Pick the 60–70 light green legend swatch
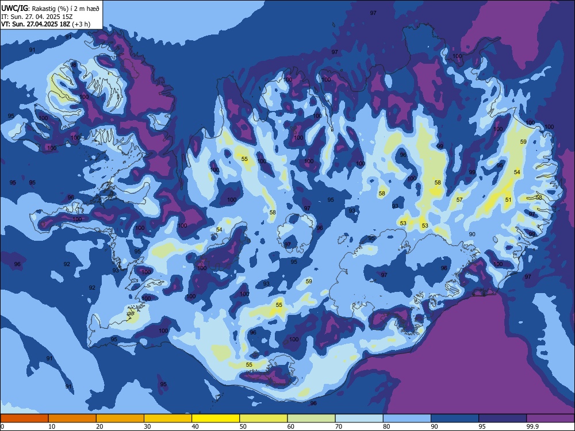The width and height of the screenshot is (575, 431). click(x=311, y=418)
